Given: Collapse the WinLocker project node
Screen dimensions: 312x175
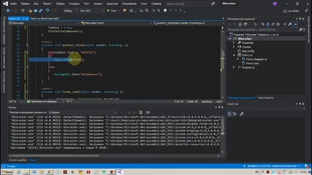Looking at the screenshot, I should point(230,39).
